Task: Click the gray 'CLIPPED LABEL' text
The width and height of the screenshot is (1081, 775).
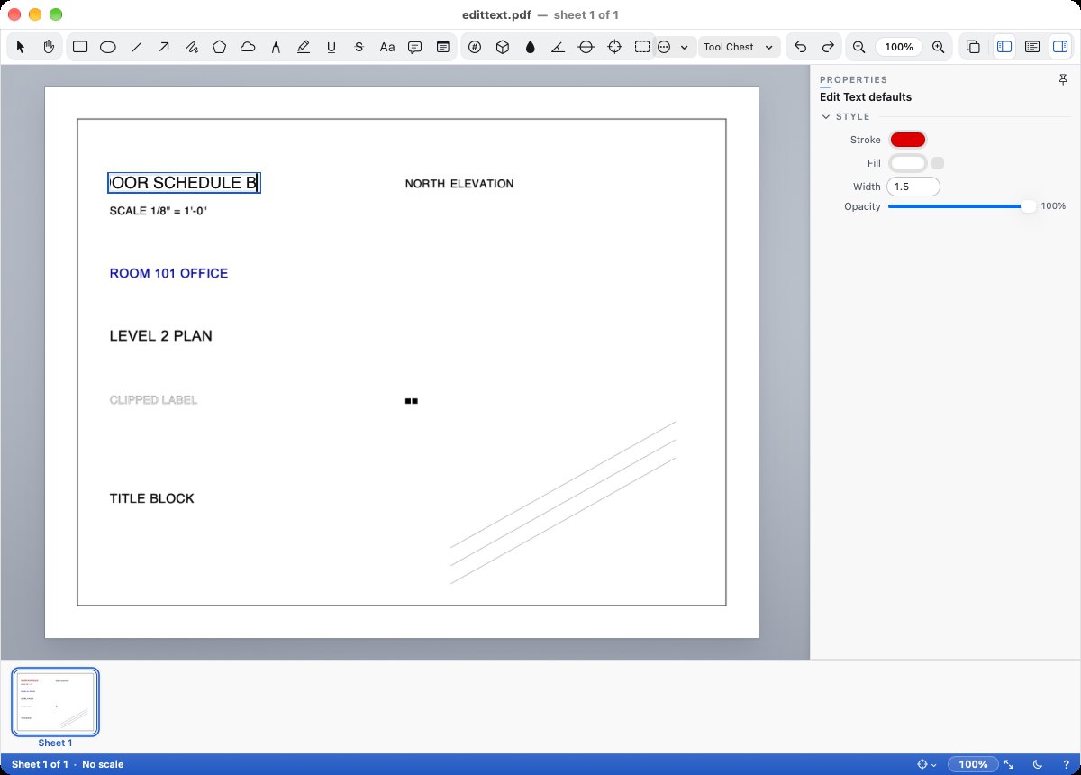Action: (153, 400)
